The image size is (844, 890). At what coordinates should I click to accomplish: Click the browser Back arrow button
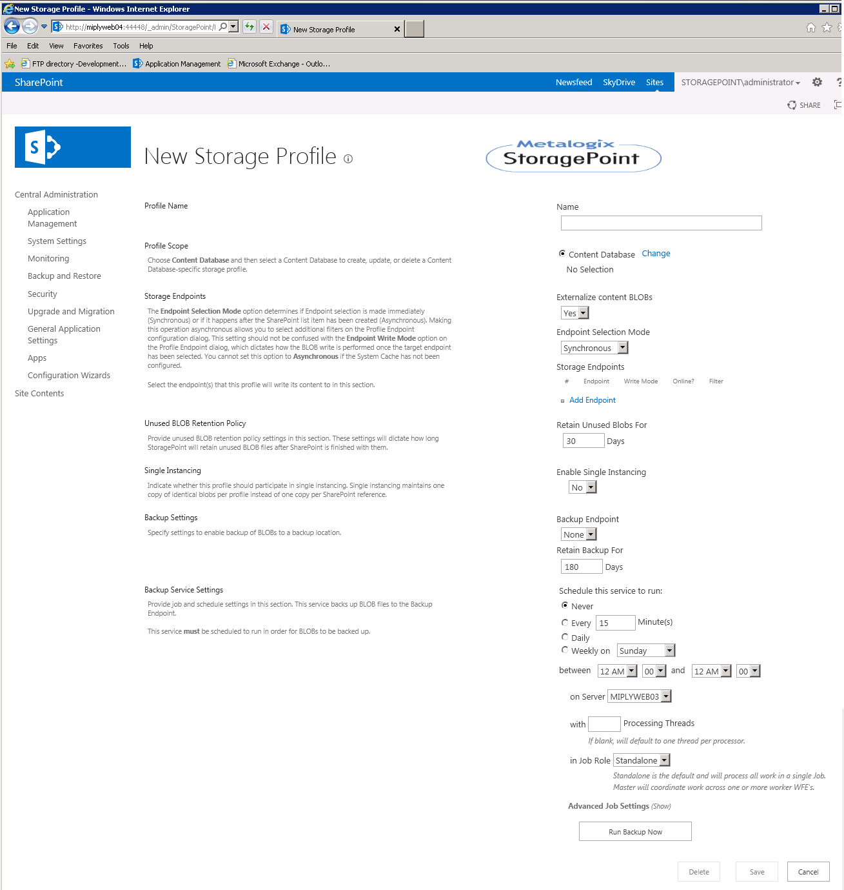point(12,26)
